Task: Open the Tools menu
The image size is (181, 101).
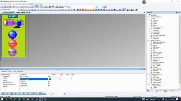Action: 20,4
